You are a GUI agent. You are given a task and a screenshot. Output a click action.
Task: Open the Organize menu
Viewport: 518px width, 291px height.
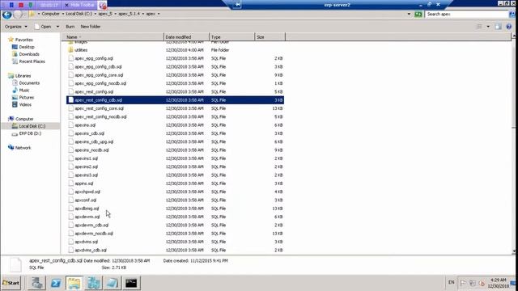click(x=16, y=27)
